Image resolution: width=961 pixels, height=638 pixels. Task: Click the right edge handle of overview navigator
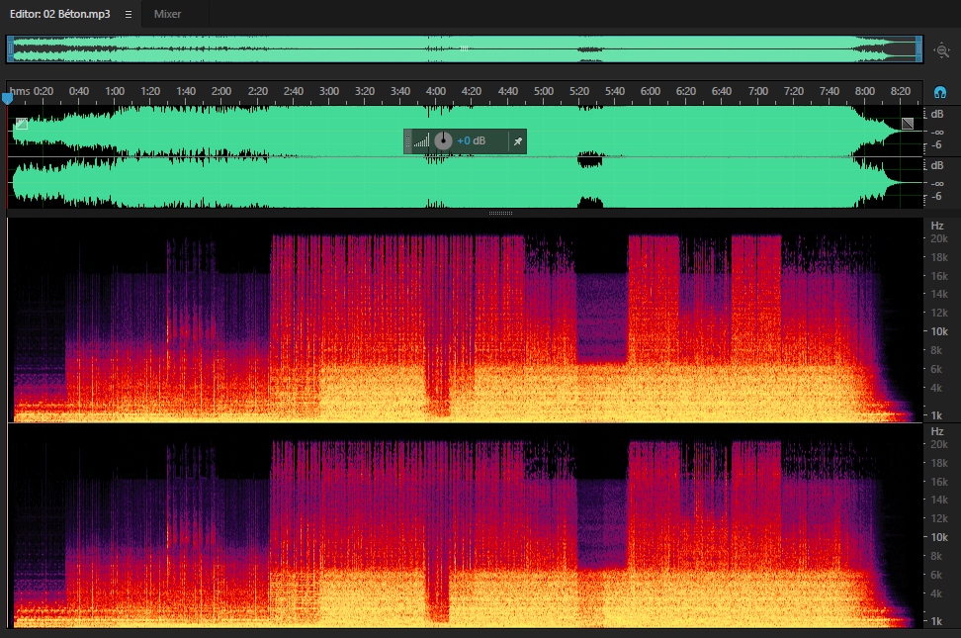pyautogui.click(x=918, y=49)
